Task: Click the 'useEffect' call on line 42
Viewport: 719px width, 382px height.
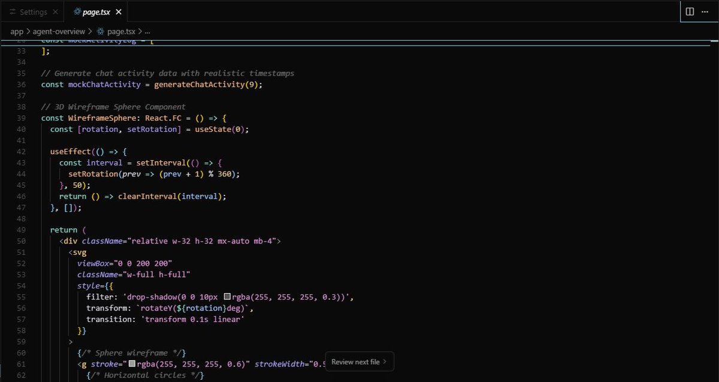Action: [70, 152]
